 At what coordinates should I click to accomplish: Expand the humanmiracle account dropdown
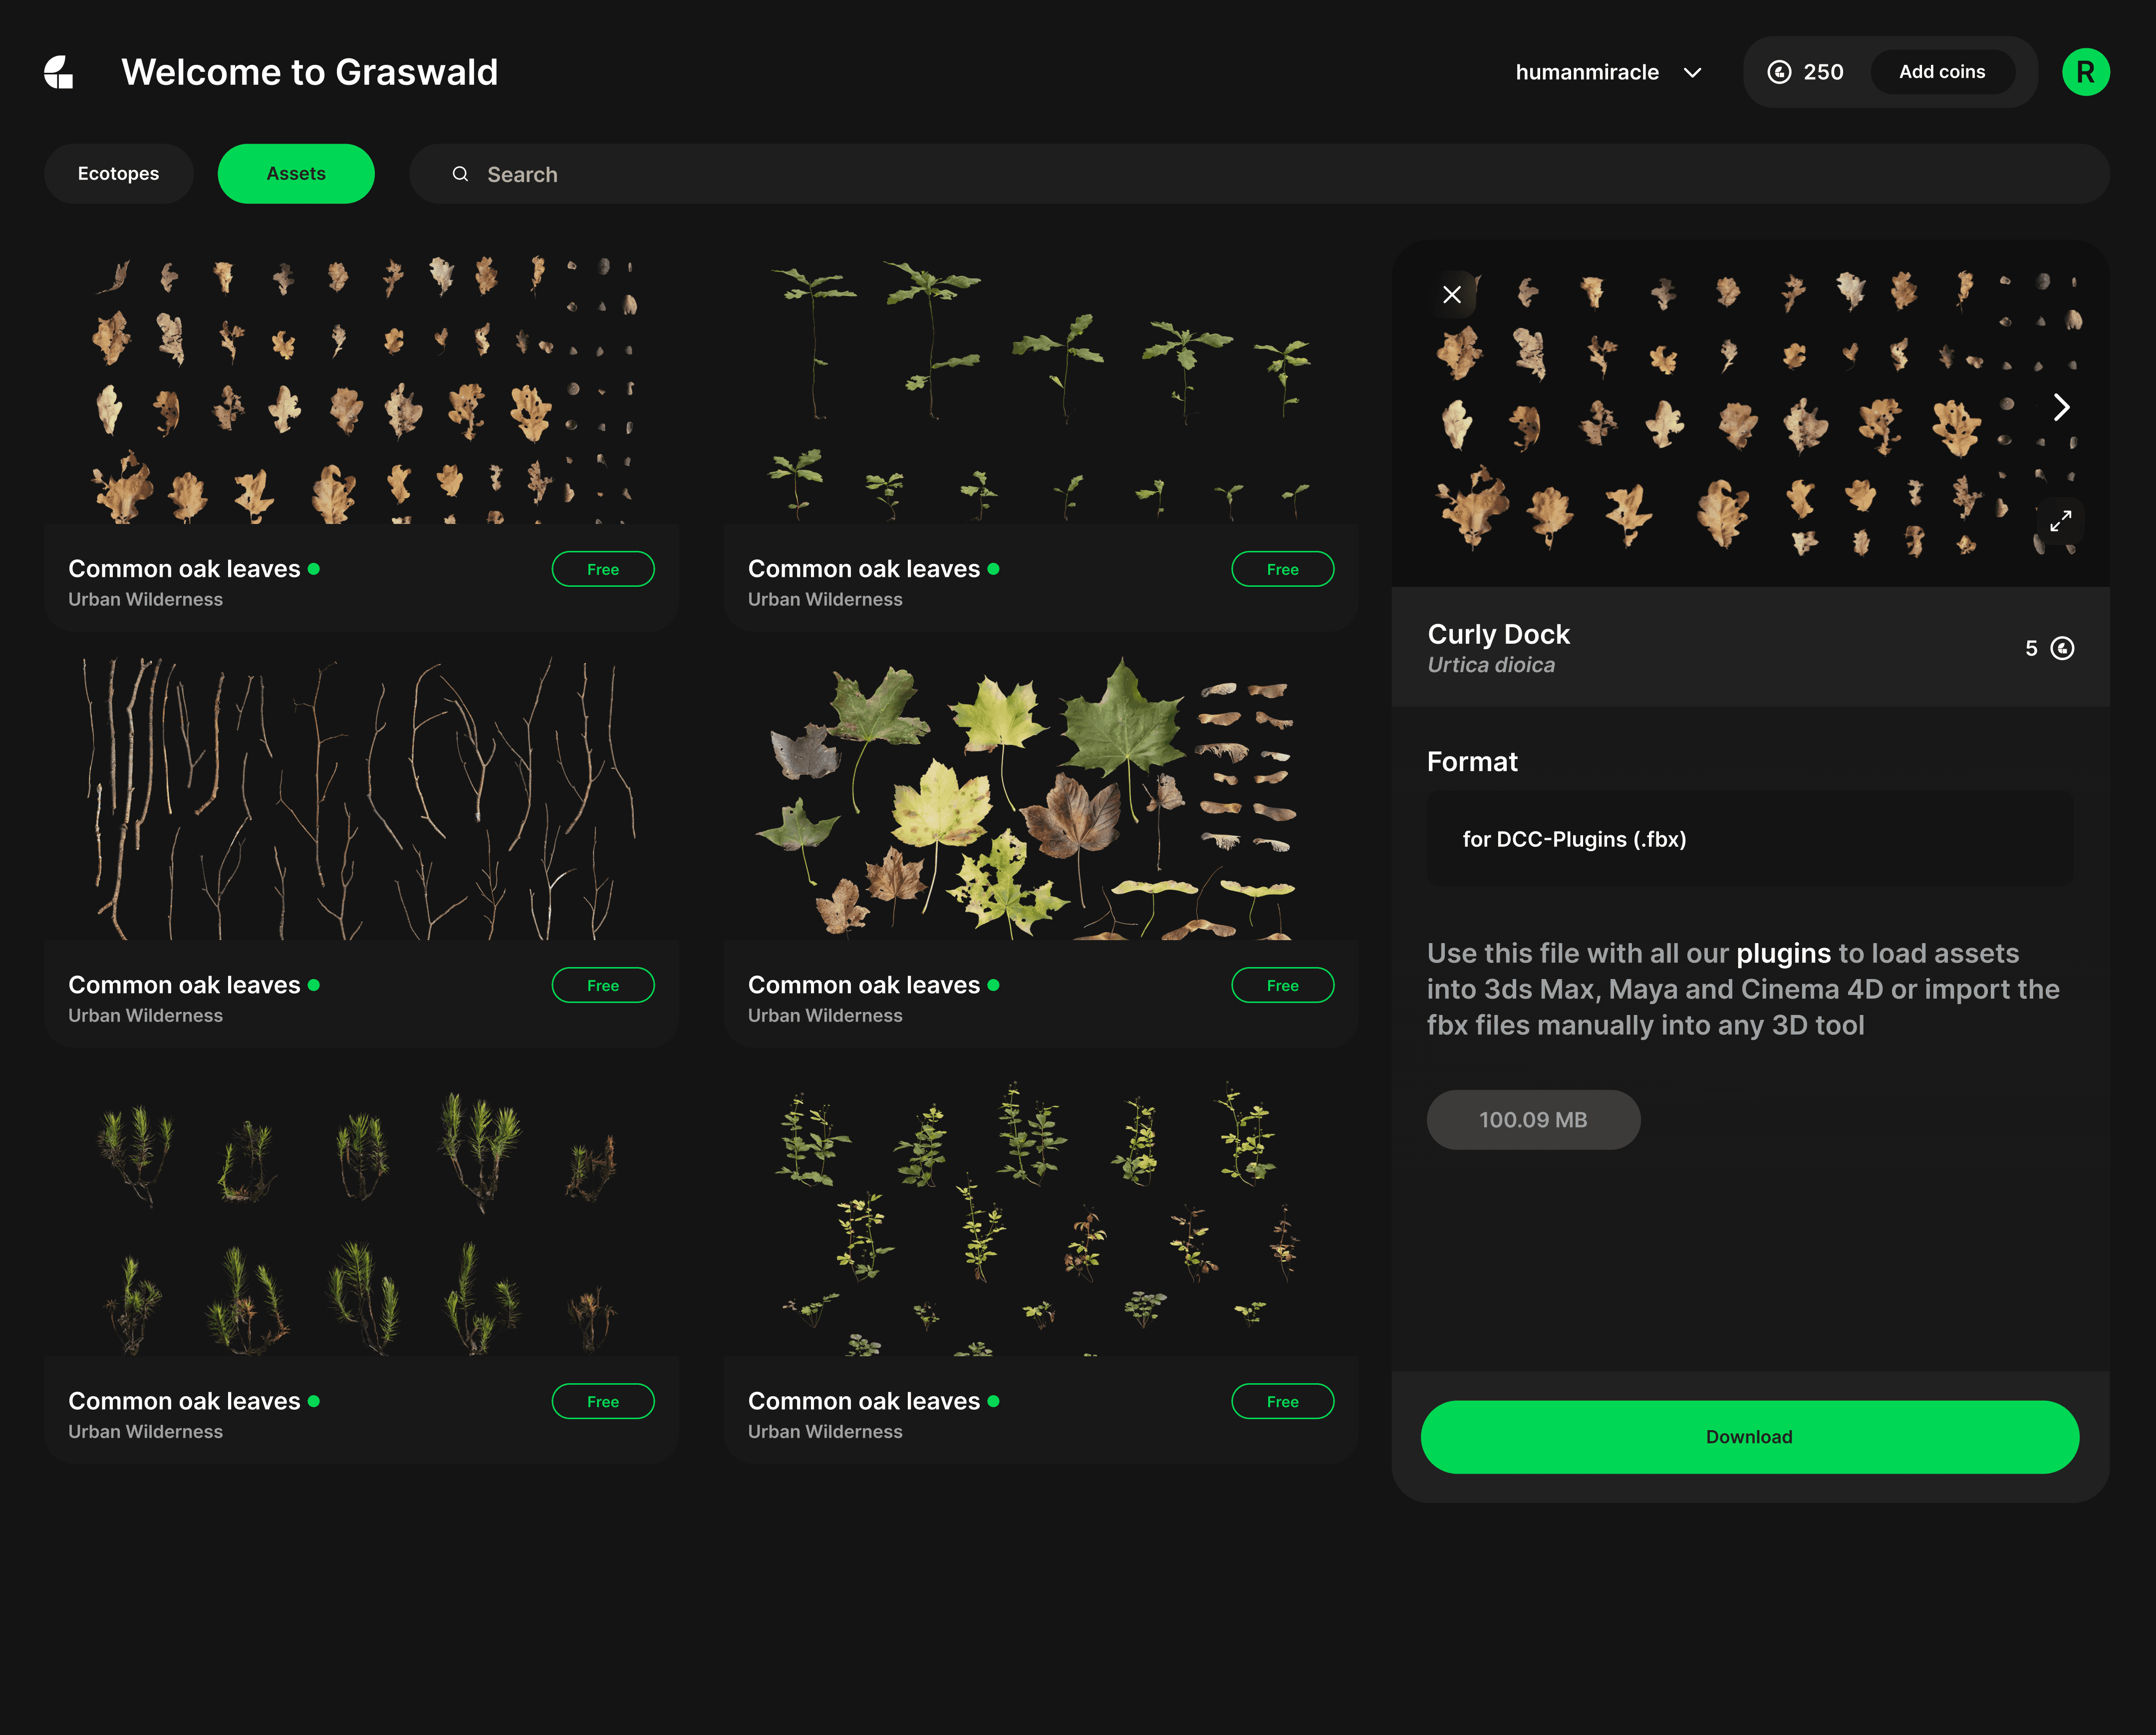click(x=1692, y=72)
